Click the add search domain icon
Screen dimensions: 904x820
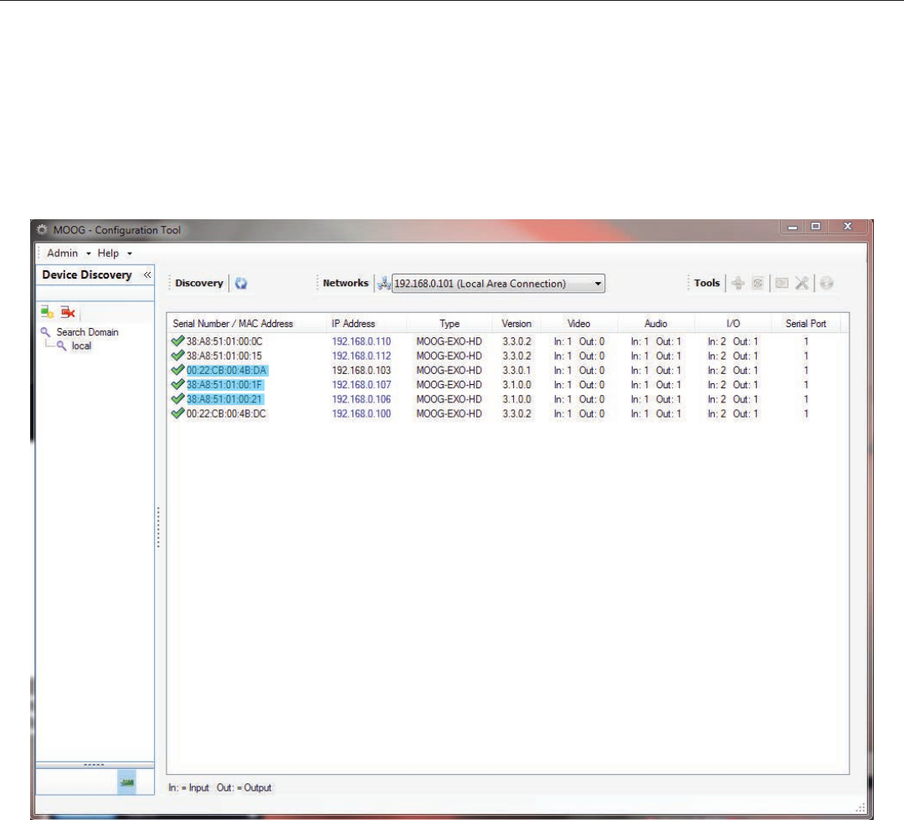(47, 312)
